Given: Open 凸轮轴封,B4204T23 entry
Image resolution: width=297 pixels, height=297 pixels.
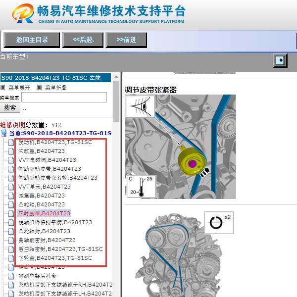Looking at the screenshot, I should (45, 231).
